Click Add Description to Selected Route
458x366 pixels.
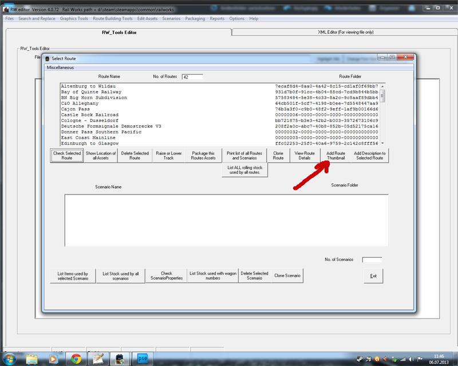pyautogui.click(x=369, y=156)
